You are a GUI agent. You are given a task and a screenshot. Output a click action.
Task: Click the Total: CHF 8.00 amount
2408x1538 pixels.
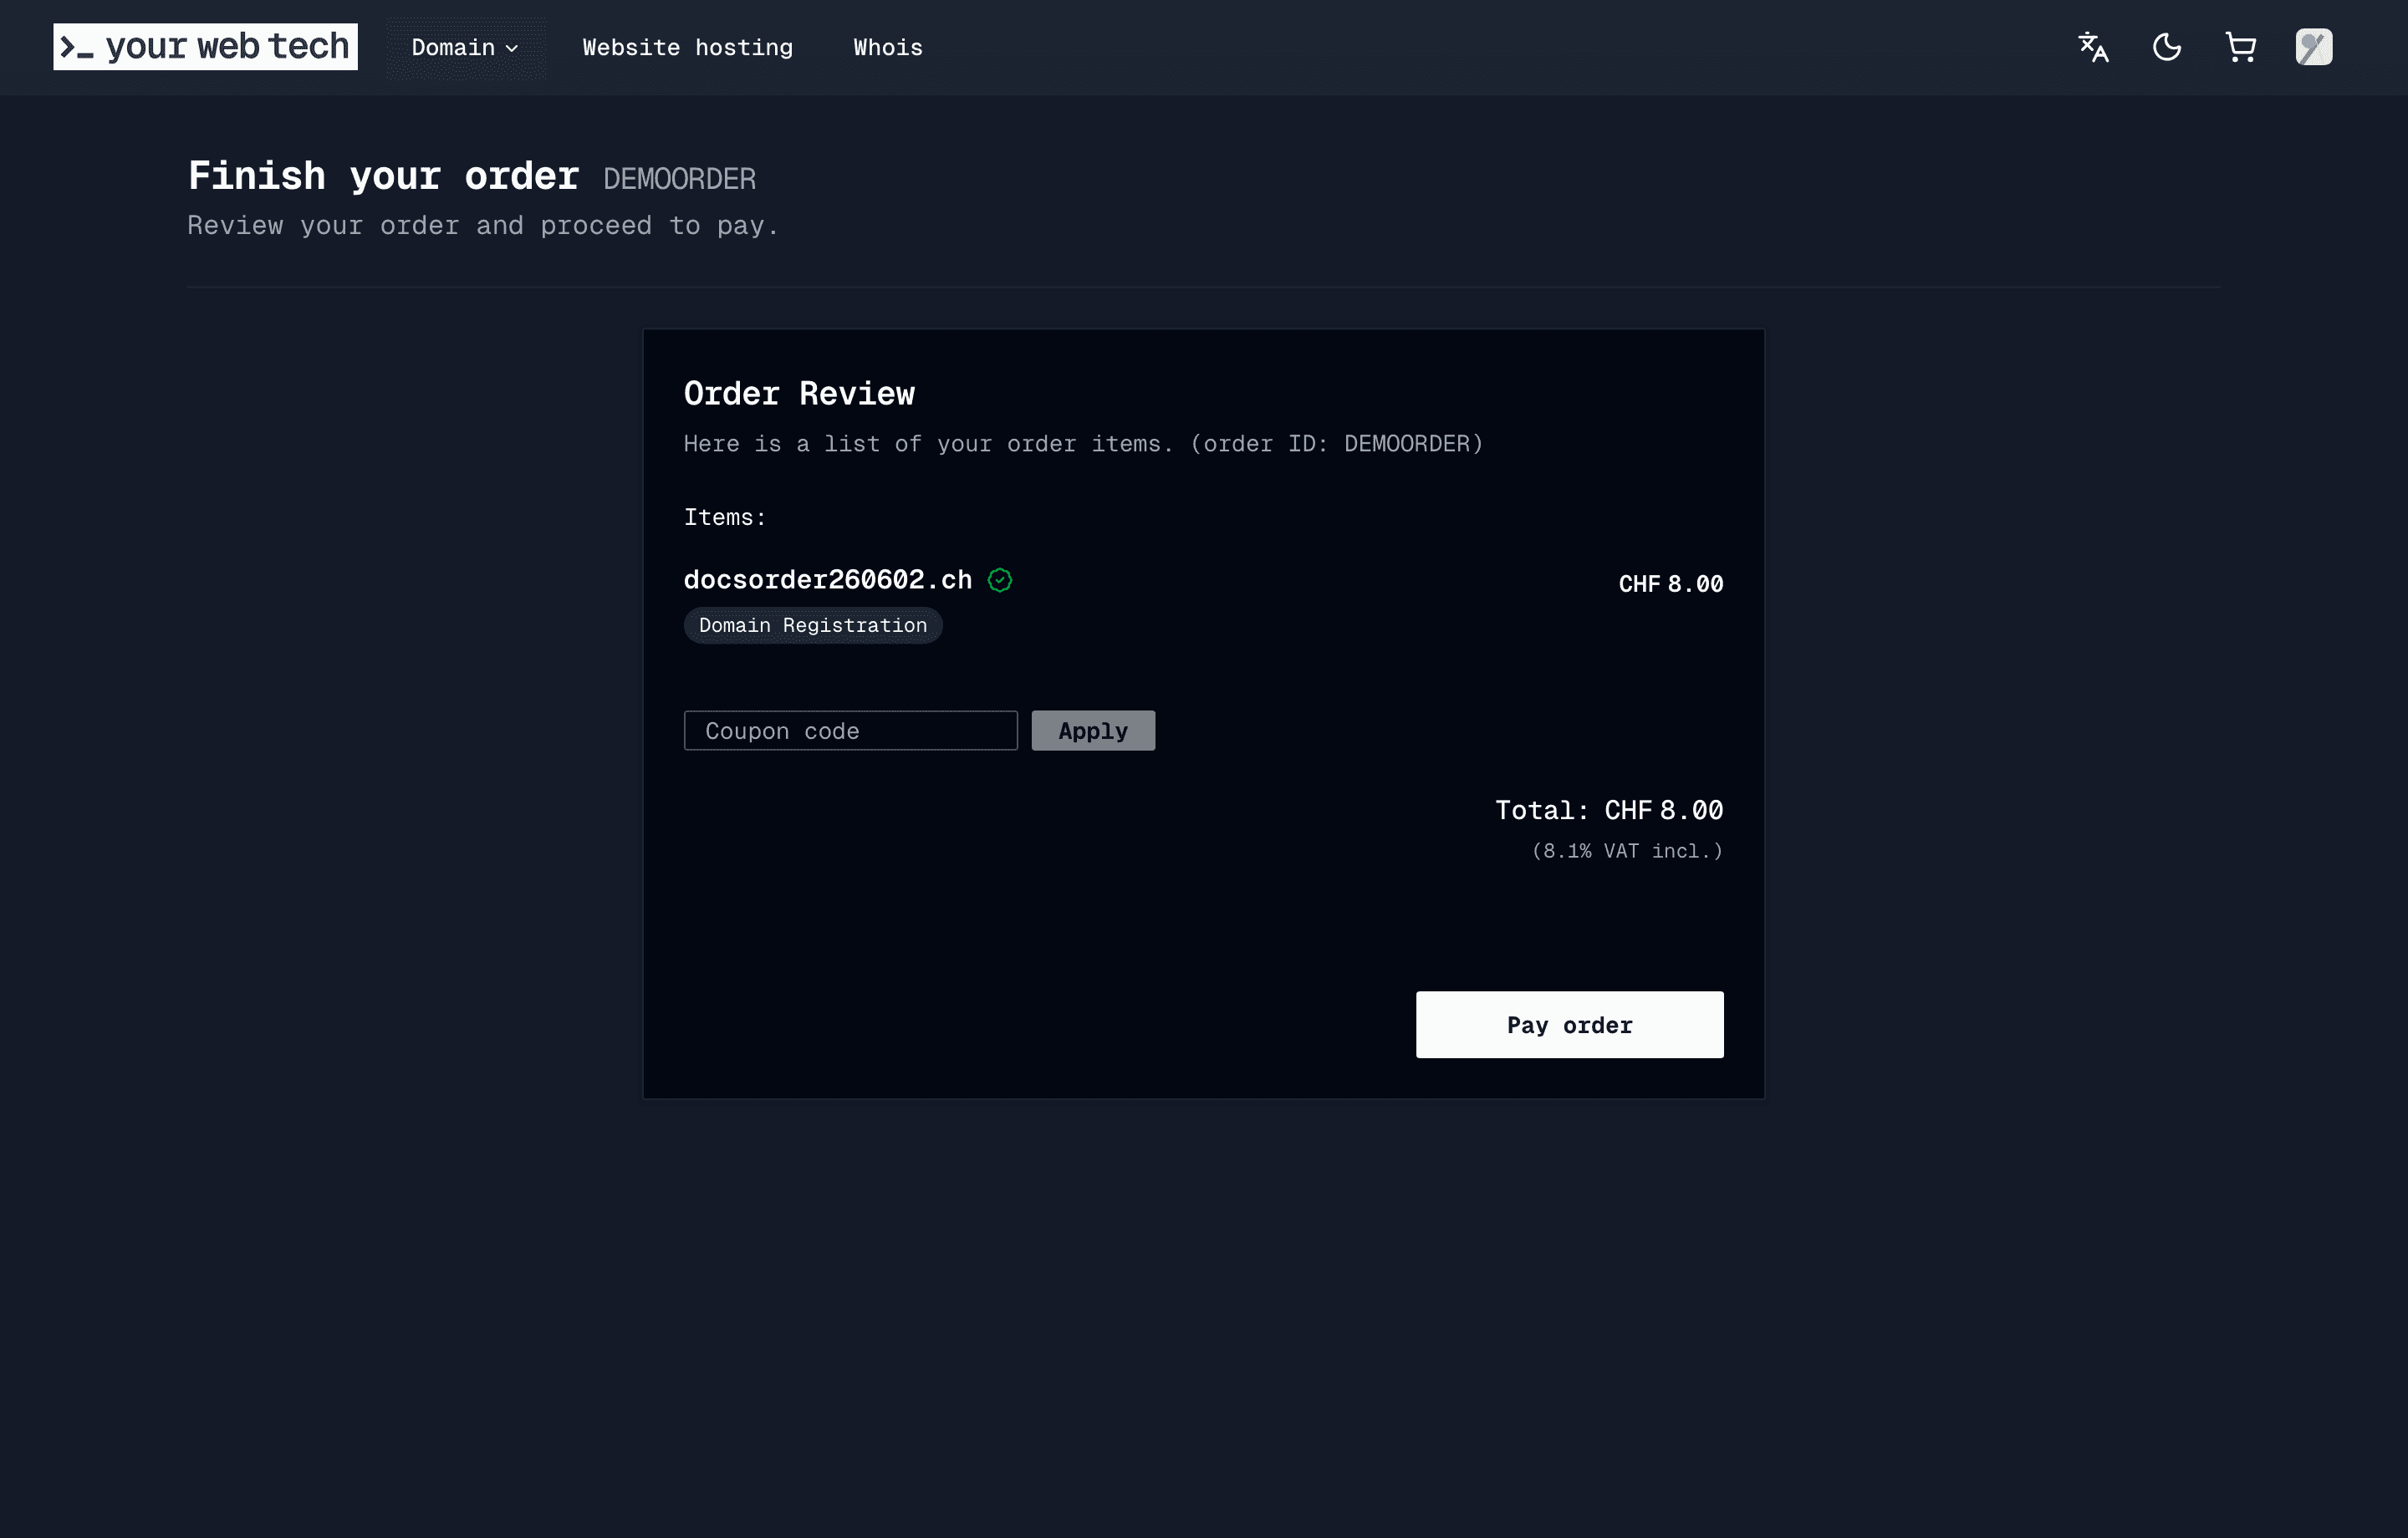point(1609,810)
